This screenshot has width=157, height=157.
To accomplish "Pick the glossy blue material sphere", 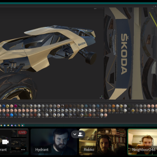I will (4, 106).
